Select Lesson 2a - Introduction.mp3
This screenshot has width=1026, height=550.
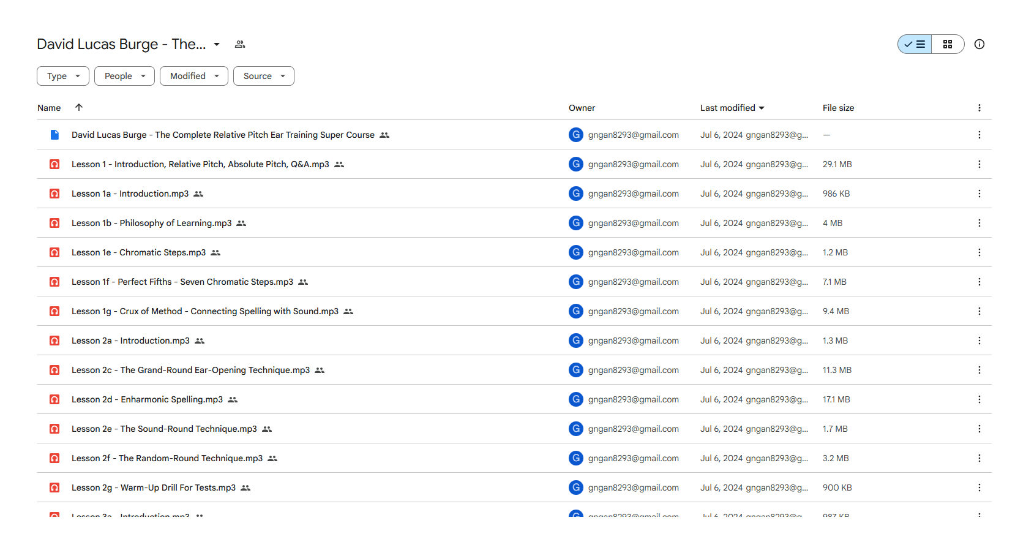(x=130, y=341)
